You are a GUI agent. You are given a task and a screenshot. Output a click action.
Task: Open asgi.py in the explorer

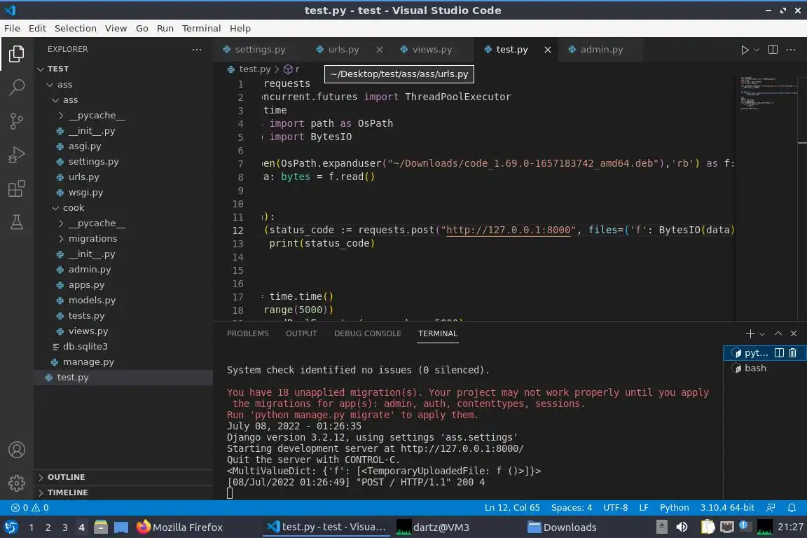(x=123, y=146)
